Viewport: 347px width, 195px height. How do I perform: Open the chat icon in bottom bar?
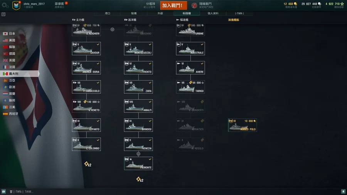[x=3, y=192]
